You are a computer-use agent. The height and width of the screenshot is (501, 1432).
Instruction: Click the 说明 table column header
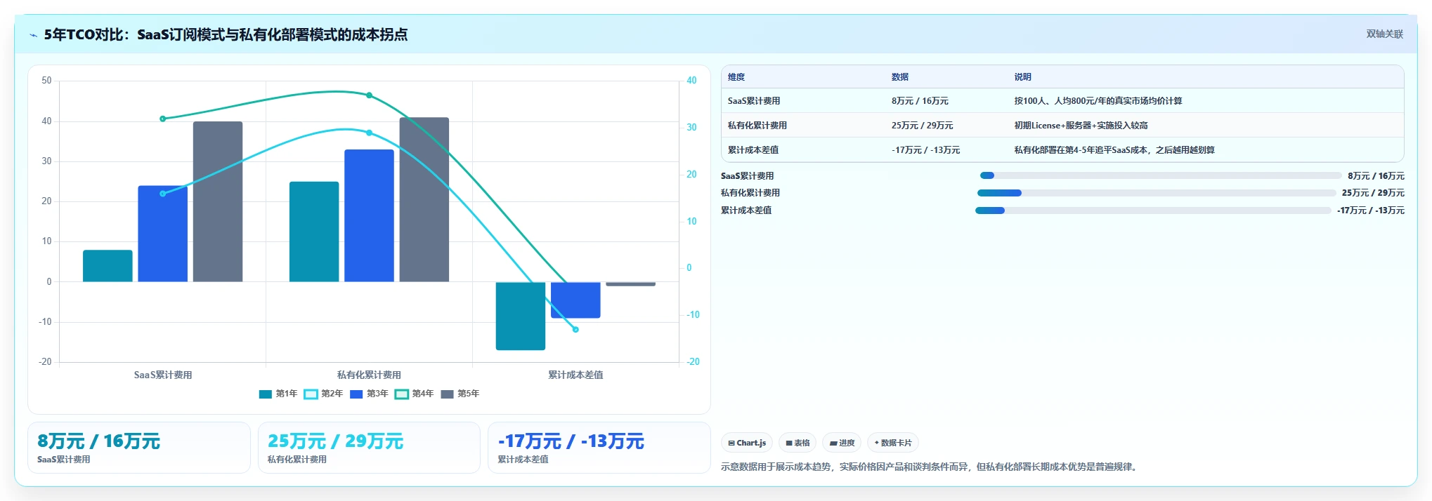pos(1022,77)
